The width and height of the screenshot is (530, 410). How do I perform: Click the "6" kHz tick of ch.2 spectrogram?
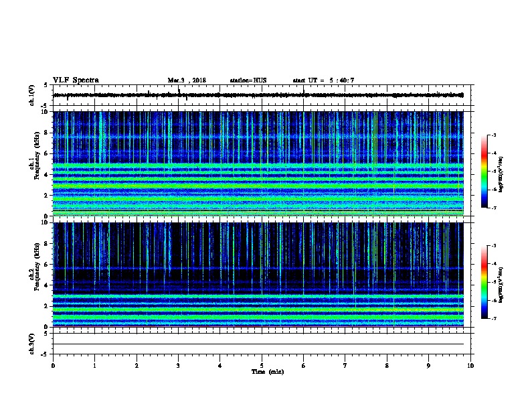pos(46,264)
